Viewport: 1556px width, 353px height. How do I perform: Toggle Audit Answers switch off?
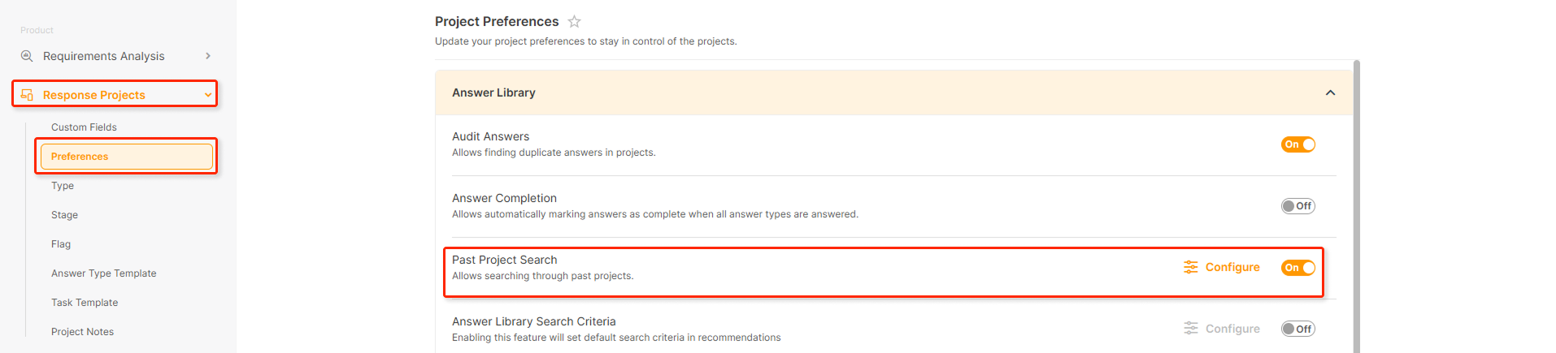(x=1298, y=144)
